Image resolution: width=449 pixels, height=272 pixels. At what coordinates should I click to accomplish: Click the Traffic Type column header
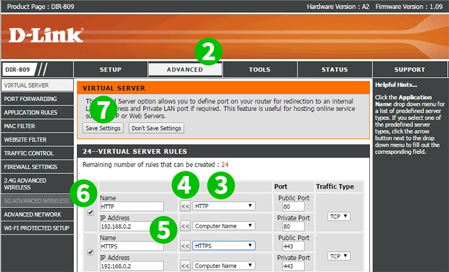point(335,186)
